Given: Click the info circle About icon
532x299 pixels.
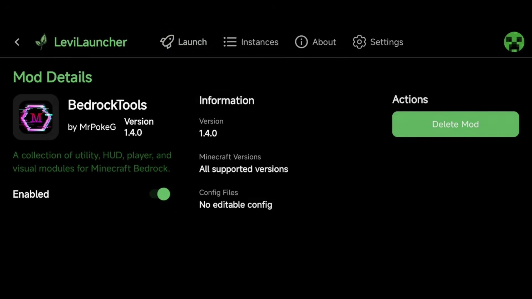Looking at the screenshot, I should pyautogui.click(x=301, y=42).
